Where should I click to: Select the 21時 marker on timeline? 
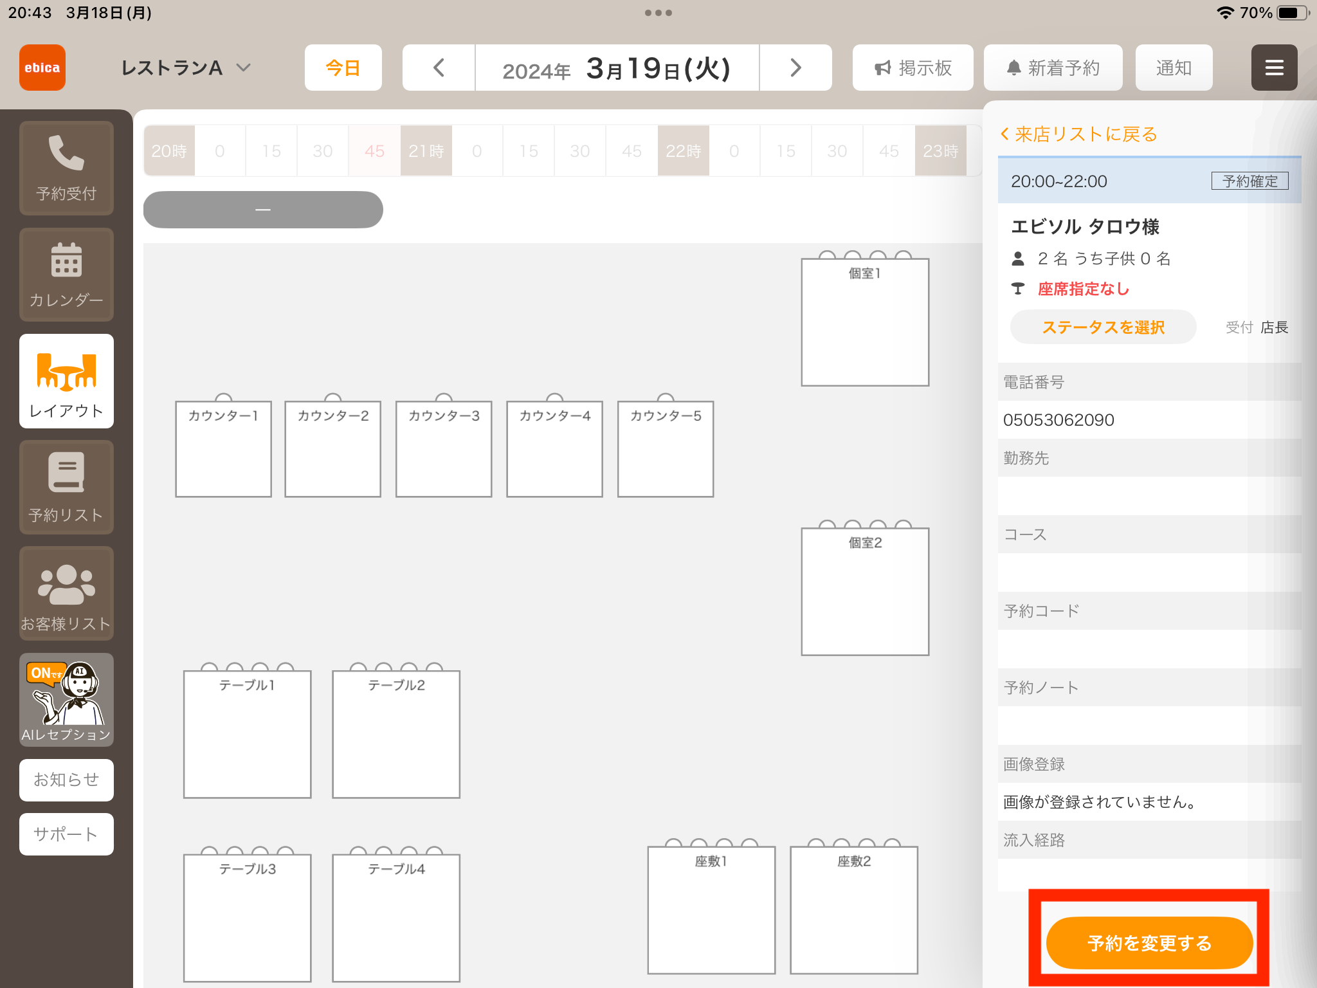(426, 151)
